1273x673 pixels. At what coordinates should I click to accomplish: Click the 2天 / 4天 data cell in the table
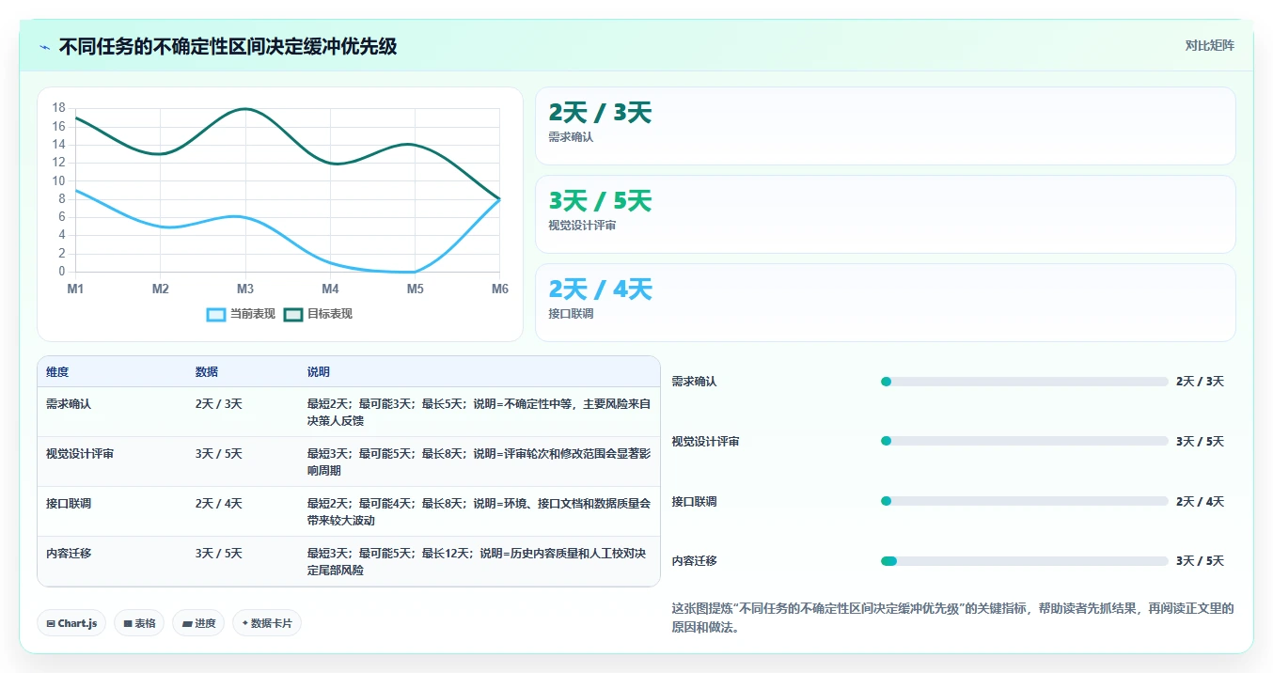tap(219, 503)
